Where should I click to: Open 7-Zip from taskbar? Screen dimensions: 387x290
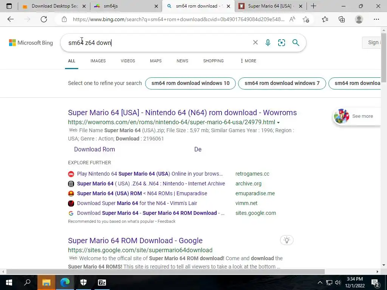pos(102,282)
